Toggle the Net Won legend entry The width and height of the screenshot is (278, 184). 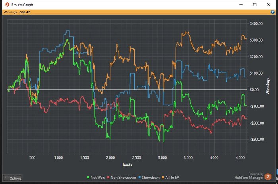coord(96,177)
